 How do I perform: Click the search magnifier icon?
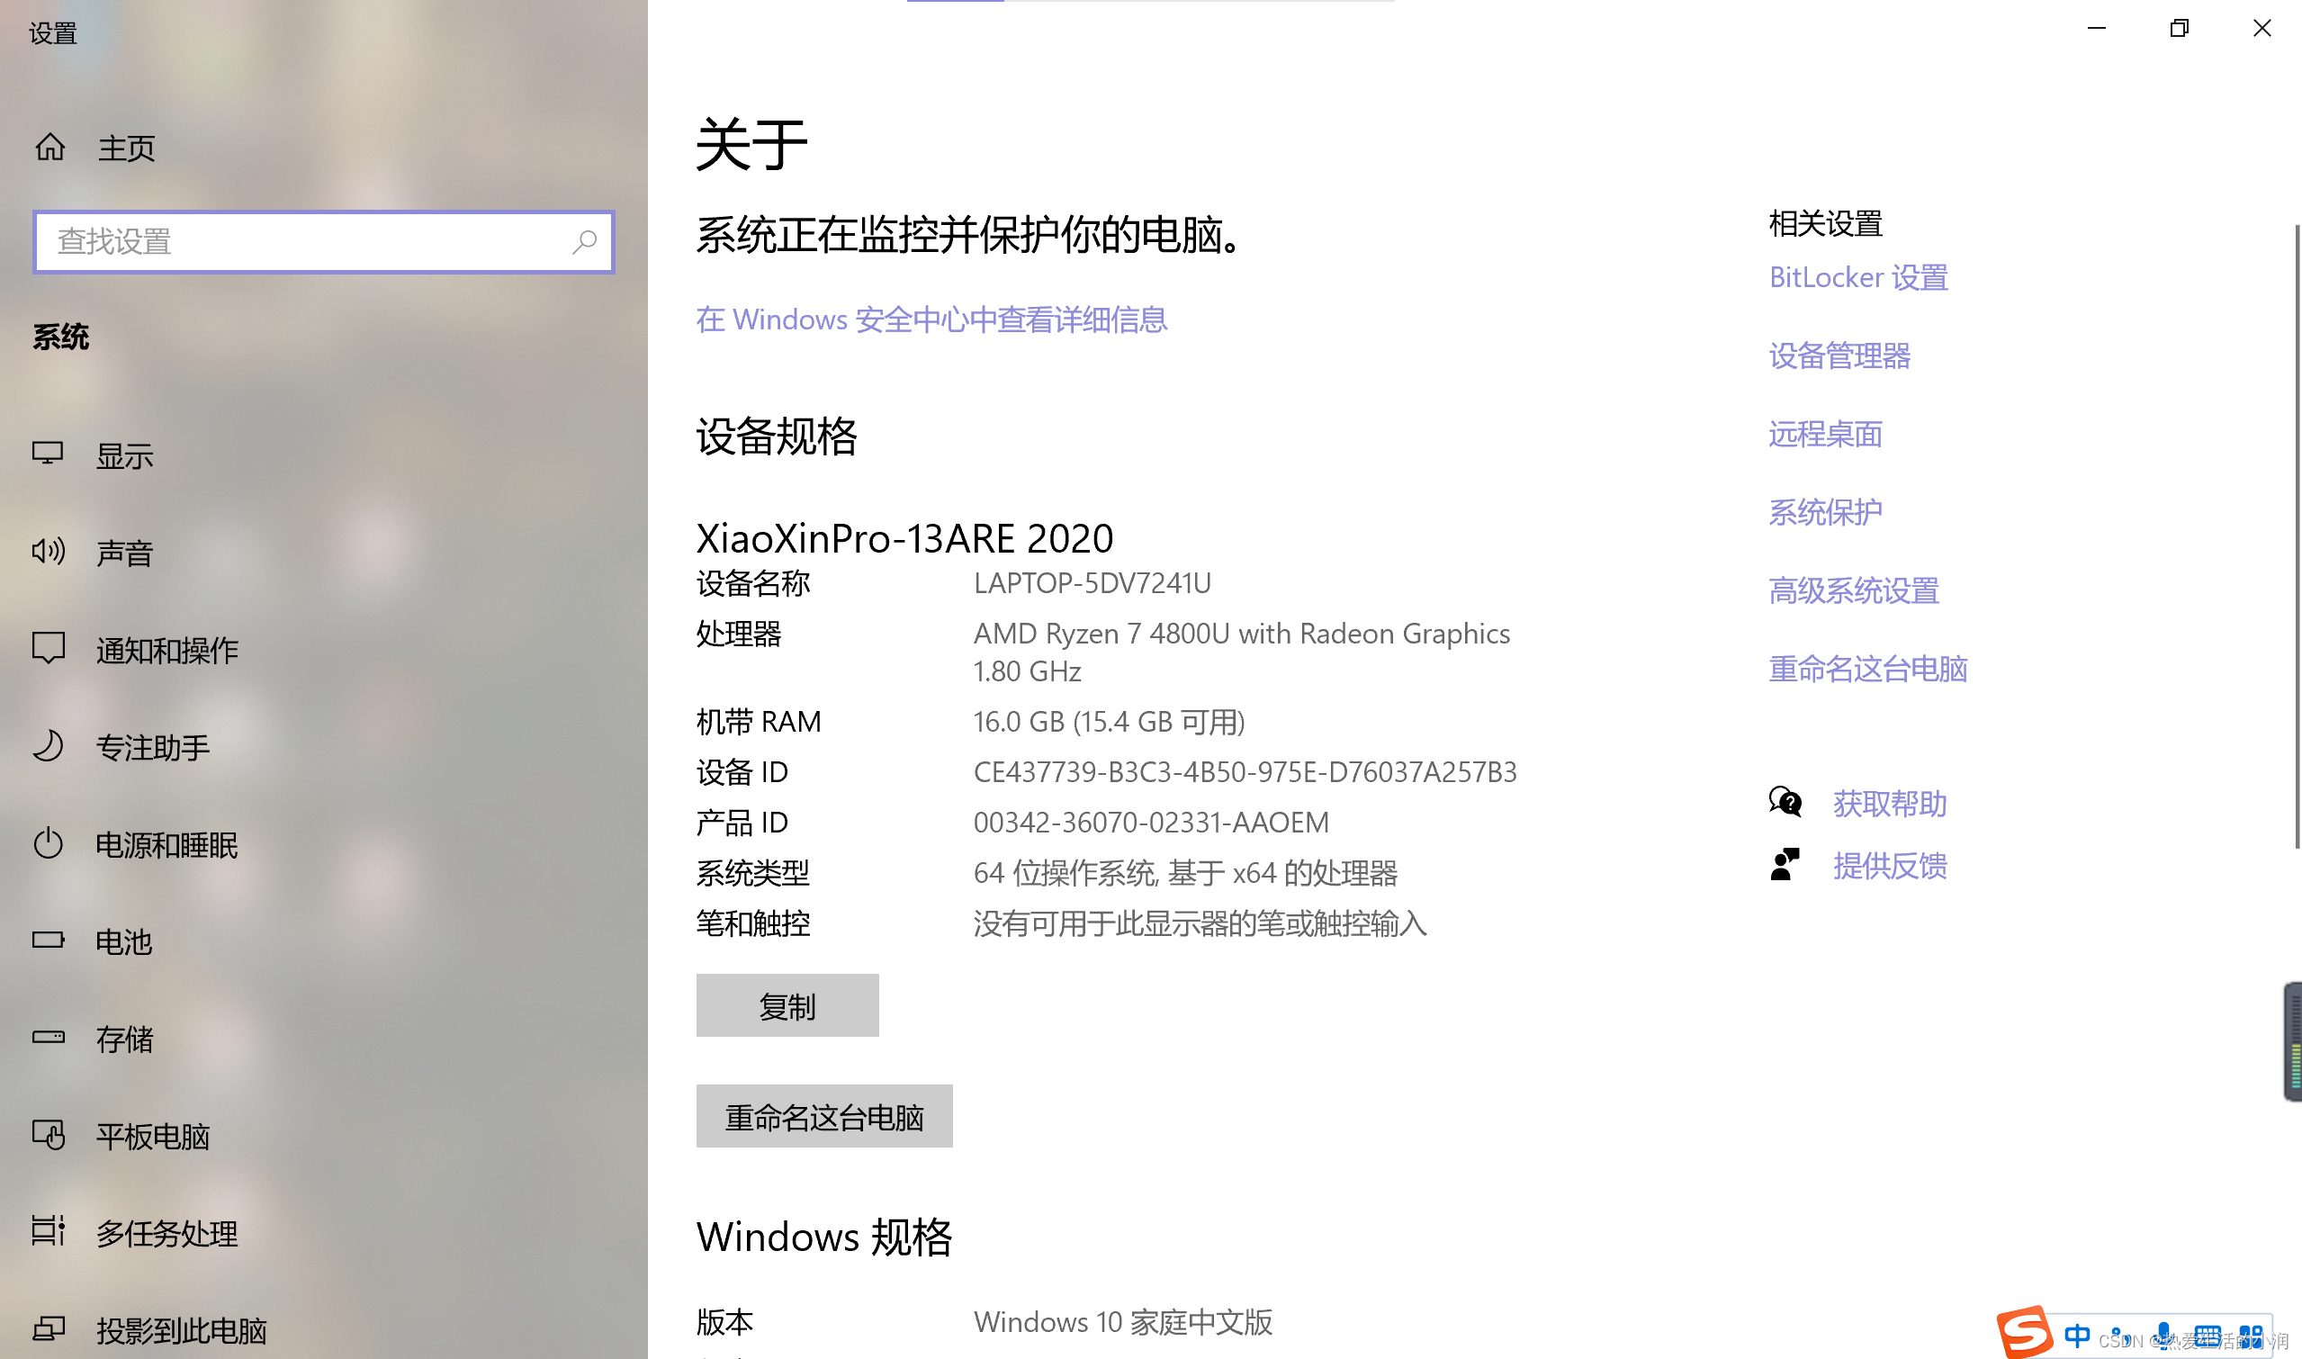pyautogui.click(x=584, y=242)
